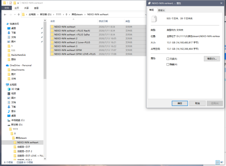Select 此电脑 computer icon in sidebar
This screenshot has width=226, height=166.
pos(7,85)
